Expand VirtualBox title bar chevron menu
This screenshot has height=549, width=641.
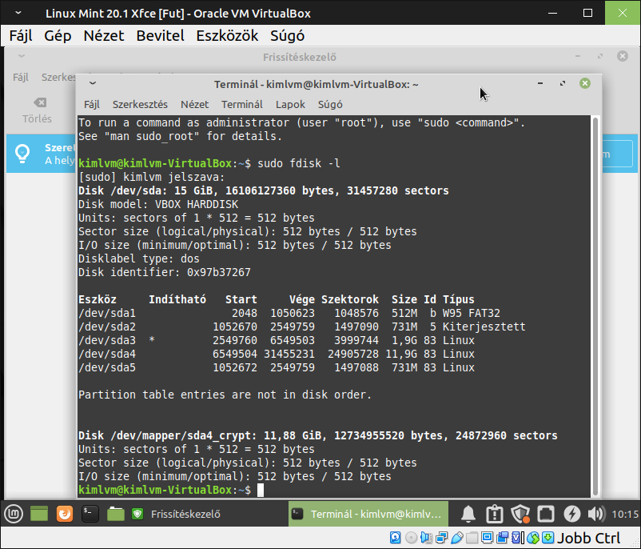(18, 13)
